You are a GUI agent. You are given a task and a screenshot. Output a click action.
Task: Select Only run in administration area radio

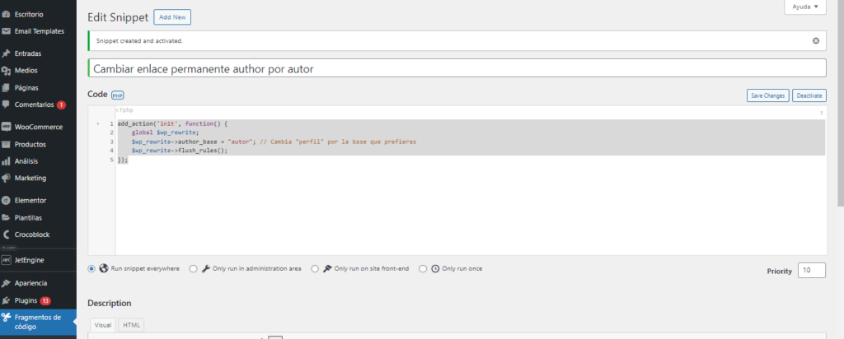(193, 268)
